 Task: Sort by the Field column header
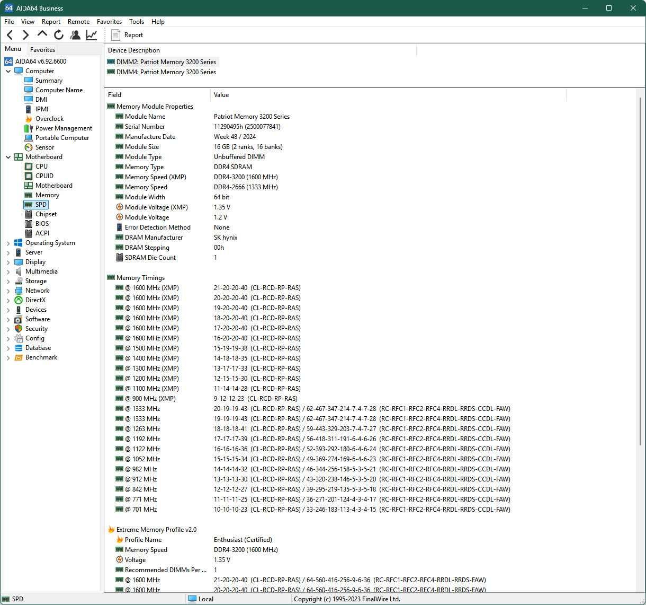157,95
